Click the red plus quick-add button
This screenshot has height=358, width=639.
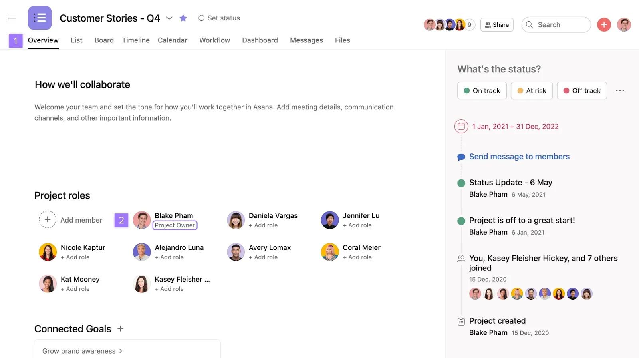pyautogui.click(x=604, y=25)
